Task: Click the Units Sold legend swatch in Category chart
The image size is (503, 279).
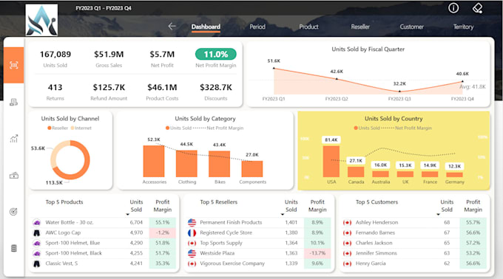Action: point(167,128)
